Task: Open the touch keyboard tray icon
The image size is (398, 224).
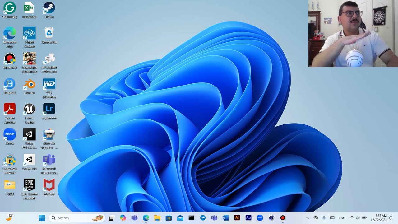Action: tap(332, 218)
